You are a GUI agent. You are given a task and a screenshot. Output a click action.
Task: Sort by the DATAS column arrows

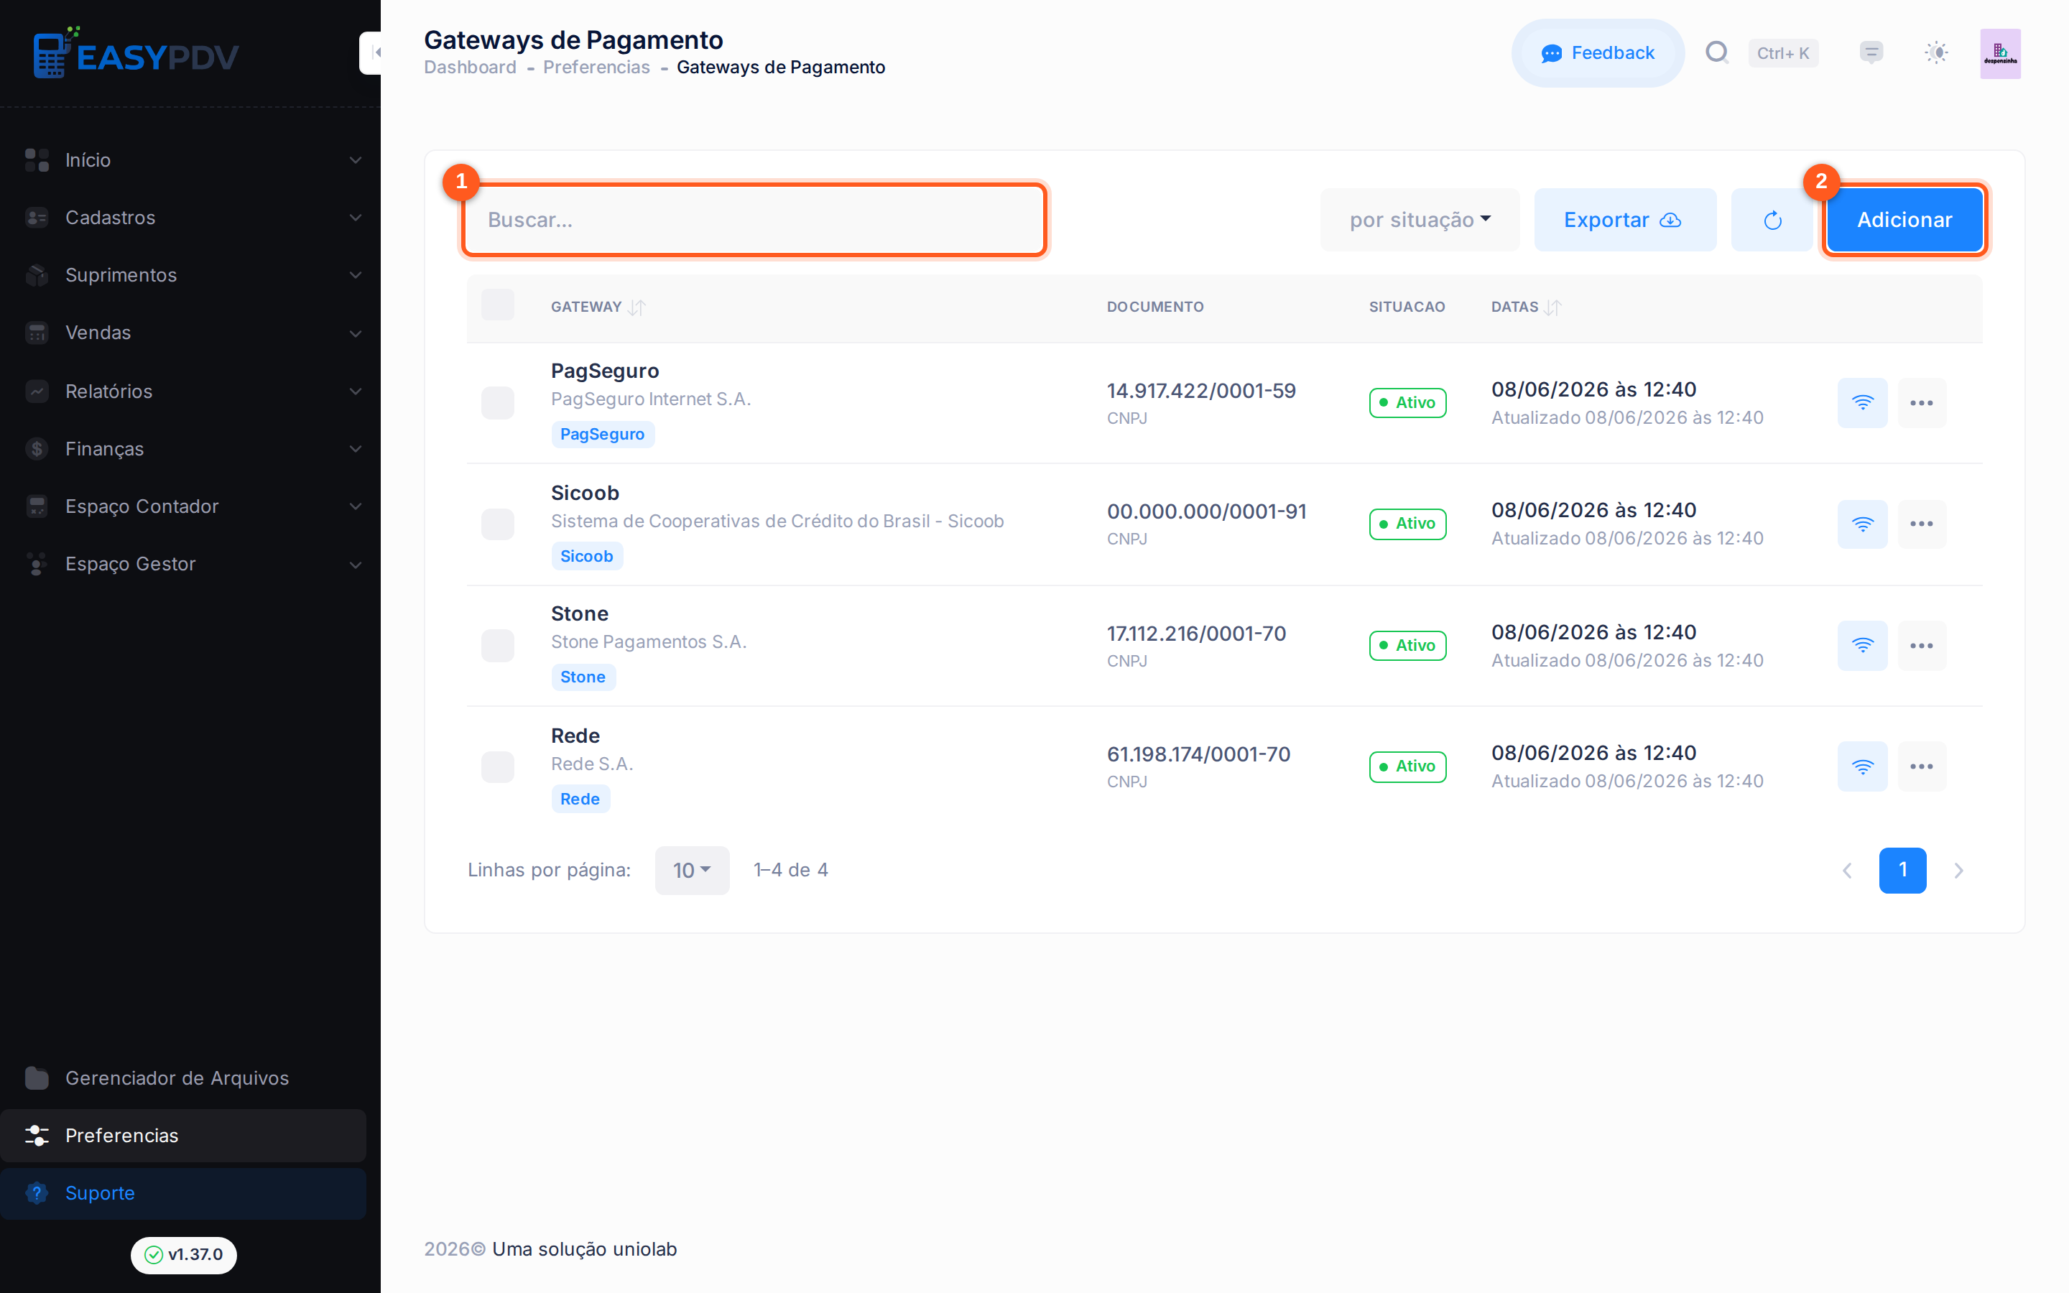point(1552,307)
